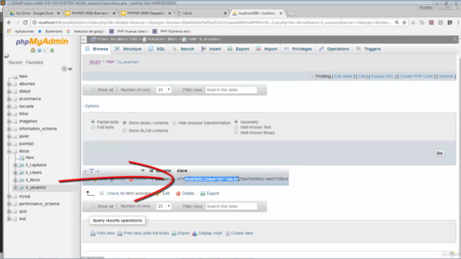Select Partial texts radio button
This screenshot has height=259, width=461.
[x=93, y=122]
